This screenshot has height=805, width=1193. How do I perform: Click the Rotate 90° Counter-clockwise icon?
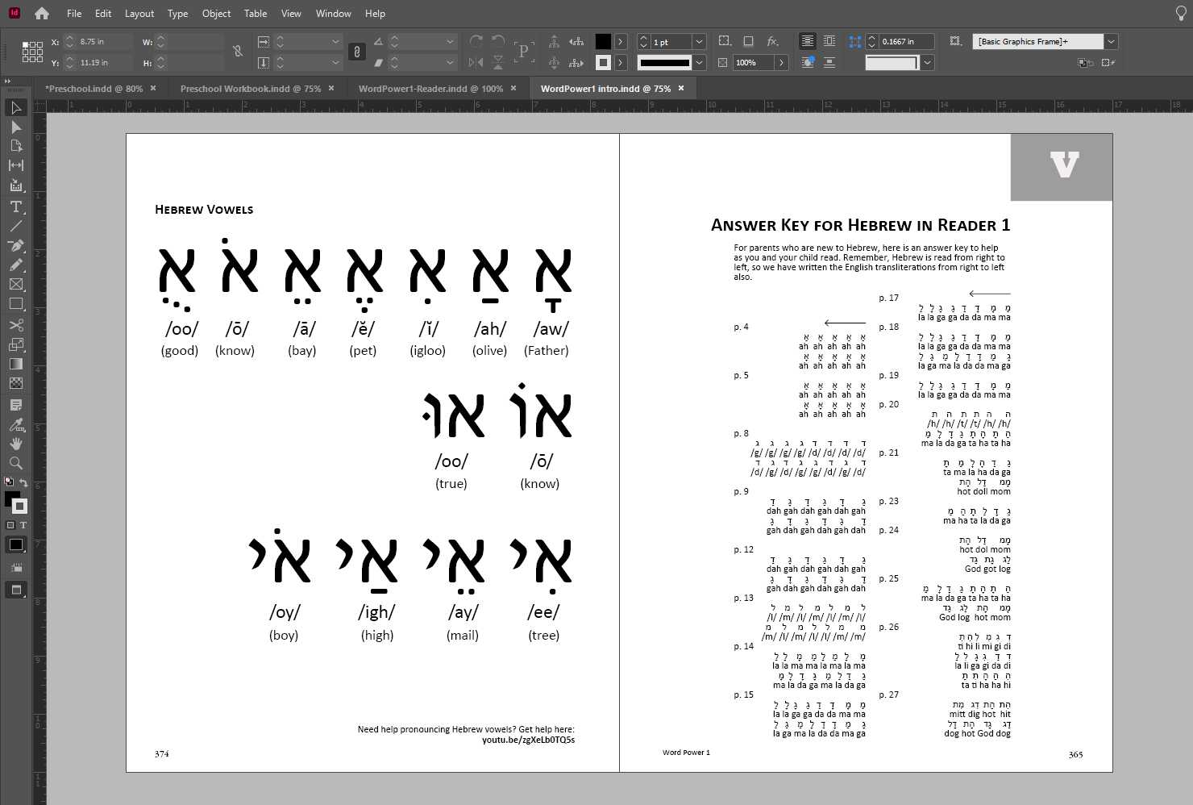[x=498, y=41]
